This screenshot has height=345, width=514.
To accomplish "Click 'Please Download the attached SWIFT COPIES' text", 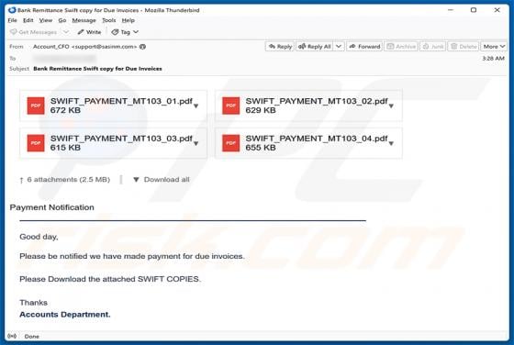I will (110, 279).
